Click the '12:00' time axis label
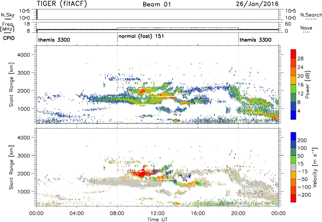 157,214
